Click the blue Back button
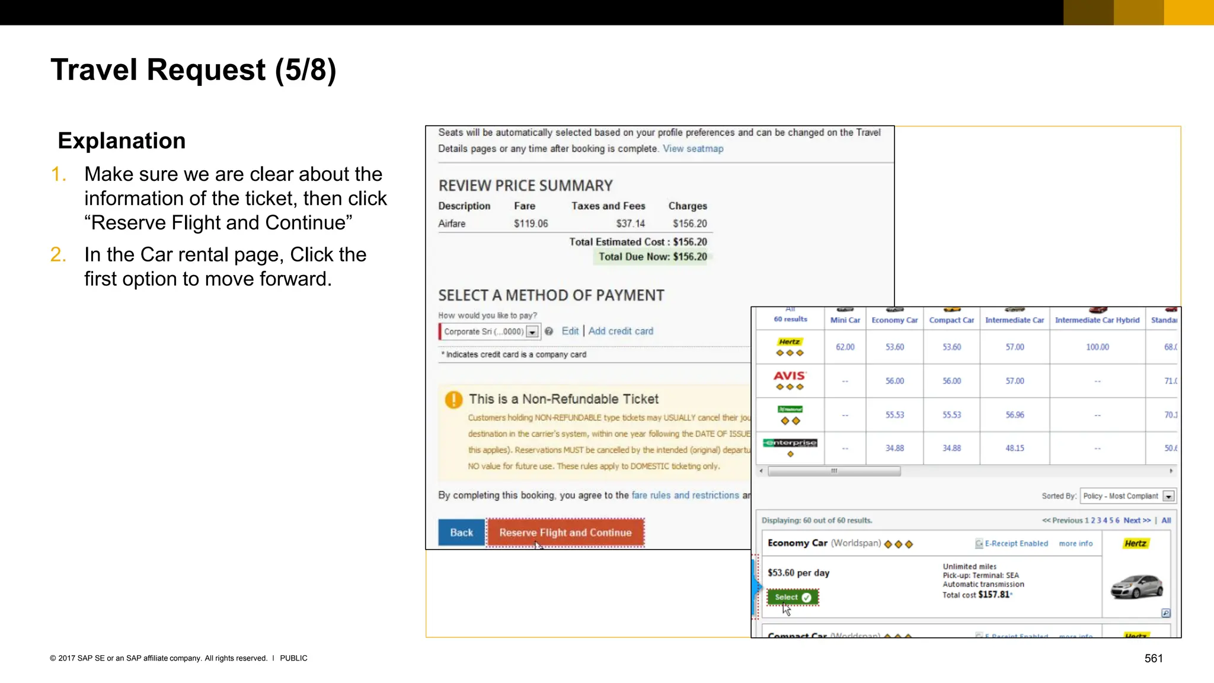This screenshot has height=683, width=1214. [461, 532]
